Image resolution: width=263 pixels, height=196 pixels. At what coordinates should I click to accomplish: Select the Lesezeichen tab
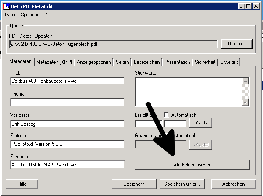146,62
